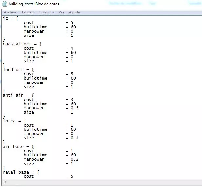Click the word 'buildtime' under infra
Screen dimensions: 202x187
tap(35, 129)
